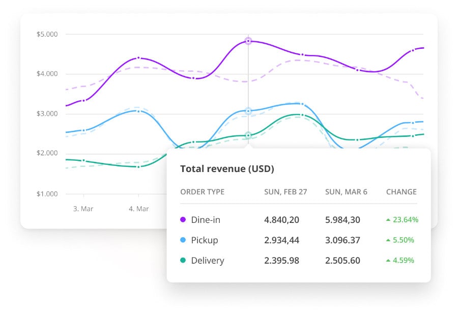This screenshot has width=458, height=313.
Task: Select the Dine-in data point above 4. Mar
Action: pos(138,58)
